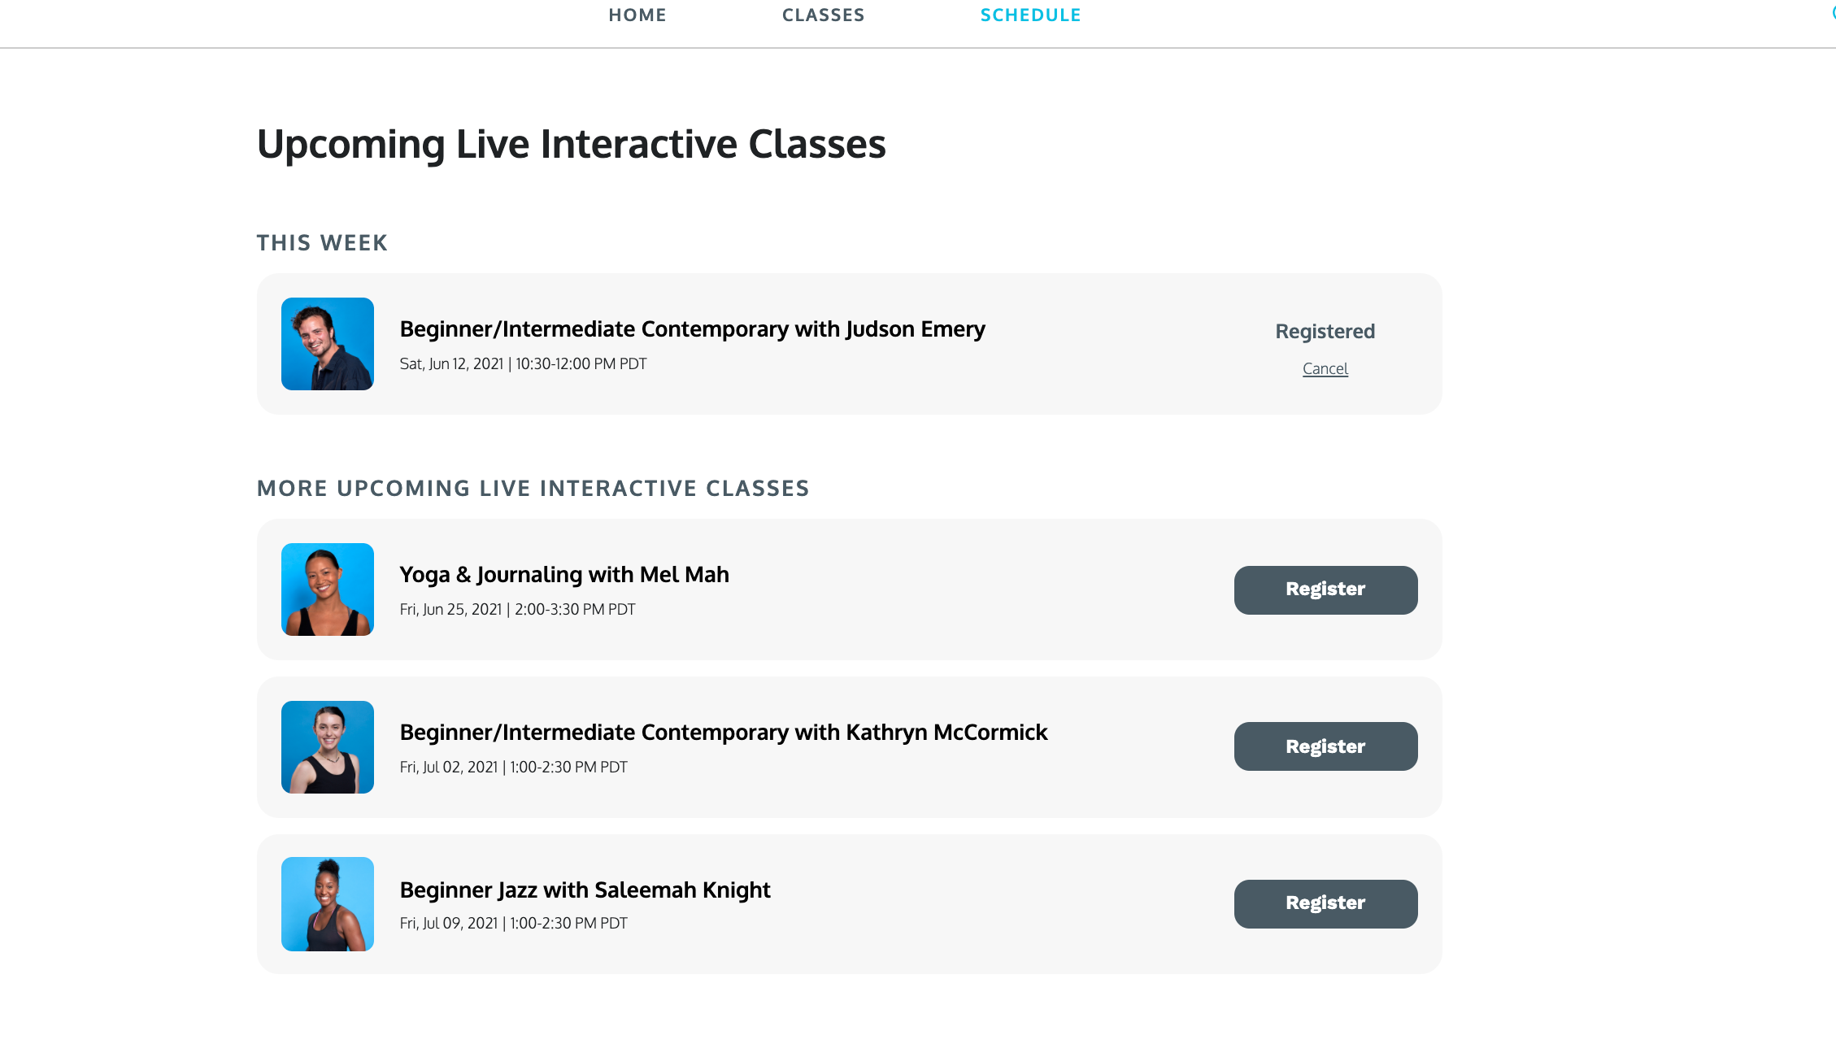
Task: Click the THIS WEEK section heading
Action: (322, 242)
